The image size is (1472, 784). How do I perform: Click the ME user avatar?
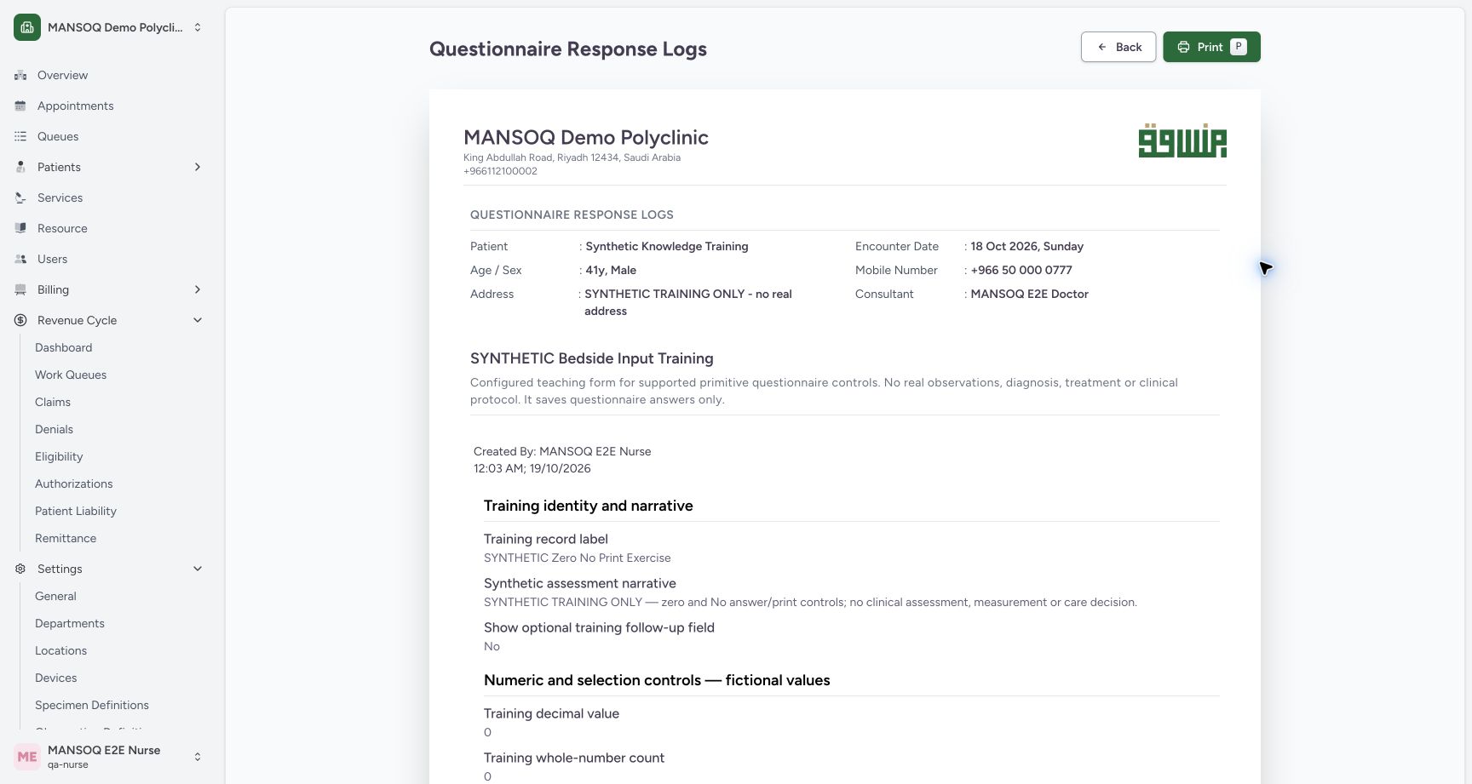click(27, 757)
